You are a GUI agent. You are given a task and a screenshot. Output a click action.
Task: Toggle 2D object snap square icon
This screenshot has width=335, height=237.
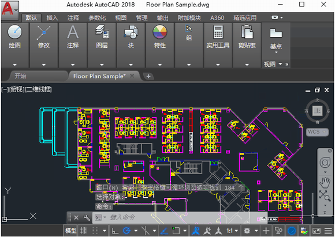tap(176, 231)
